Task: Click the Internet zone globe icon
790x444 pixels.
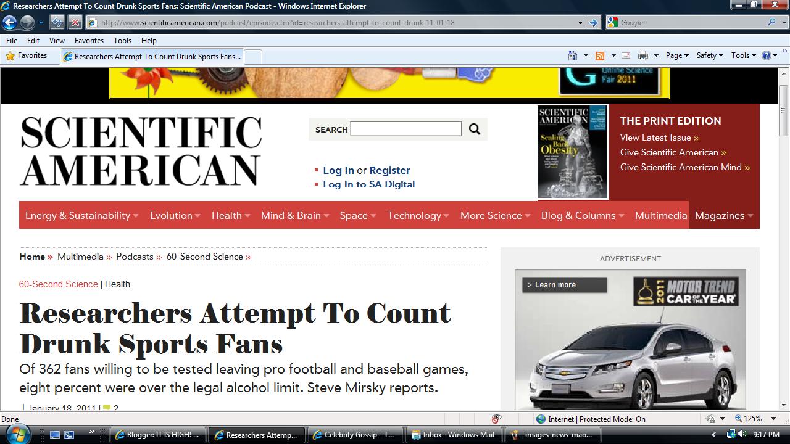Action: pos(541,419)
